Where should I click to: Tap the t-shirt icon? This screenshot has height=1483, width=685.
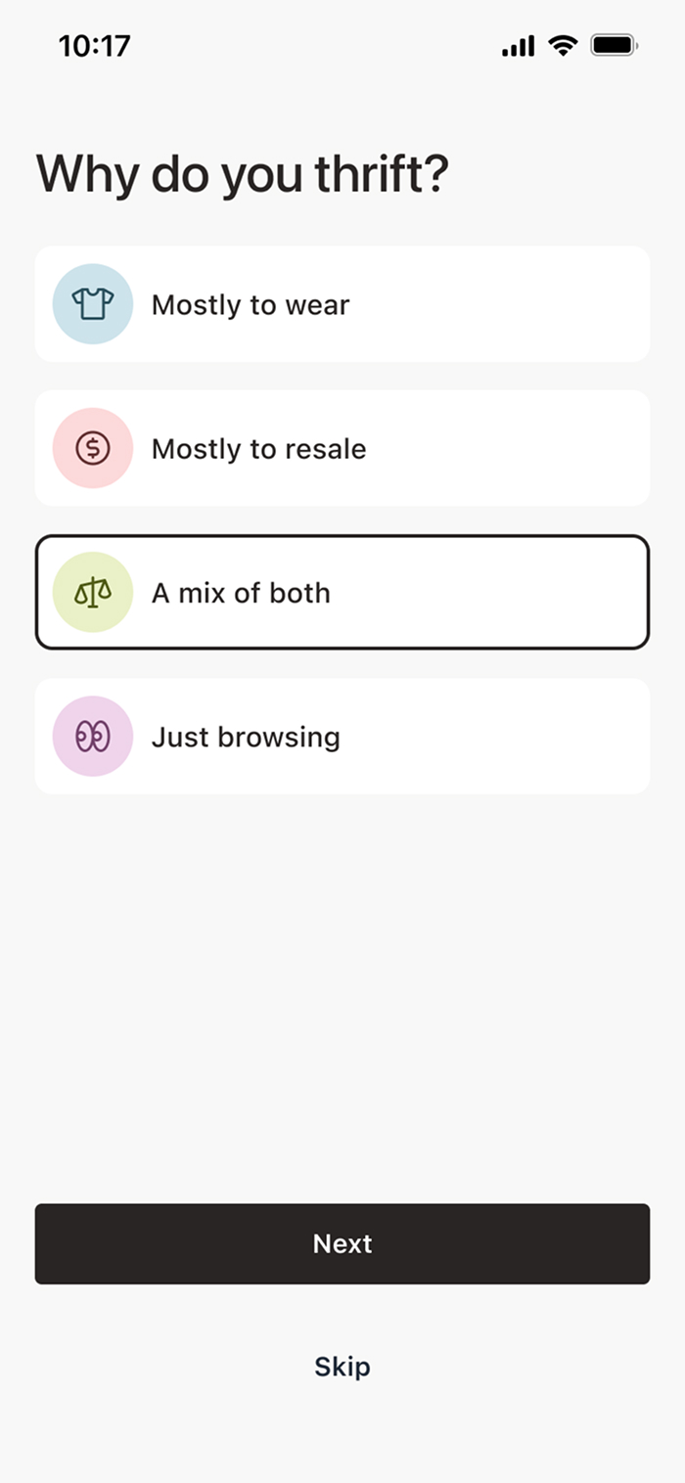pos(93,304)
